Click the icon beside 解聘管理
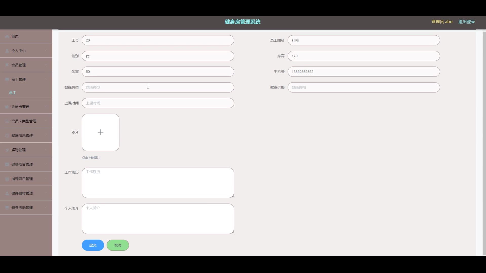 [7, 150]
